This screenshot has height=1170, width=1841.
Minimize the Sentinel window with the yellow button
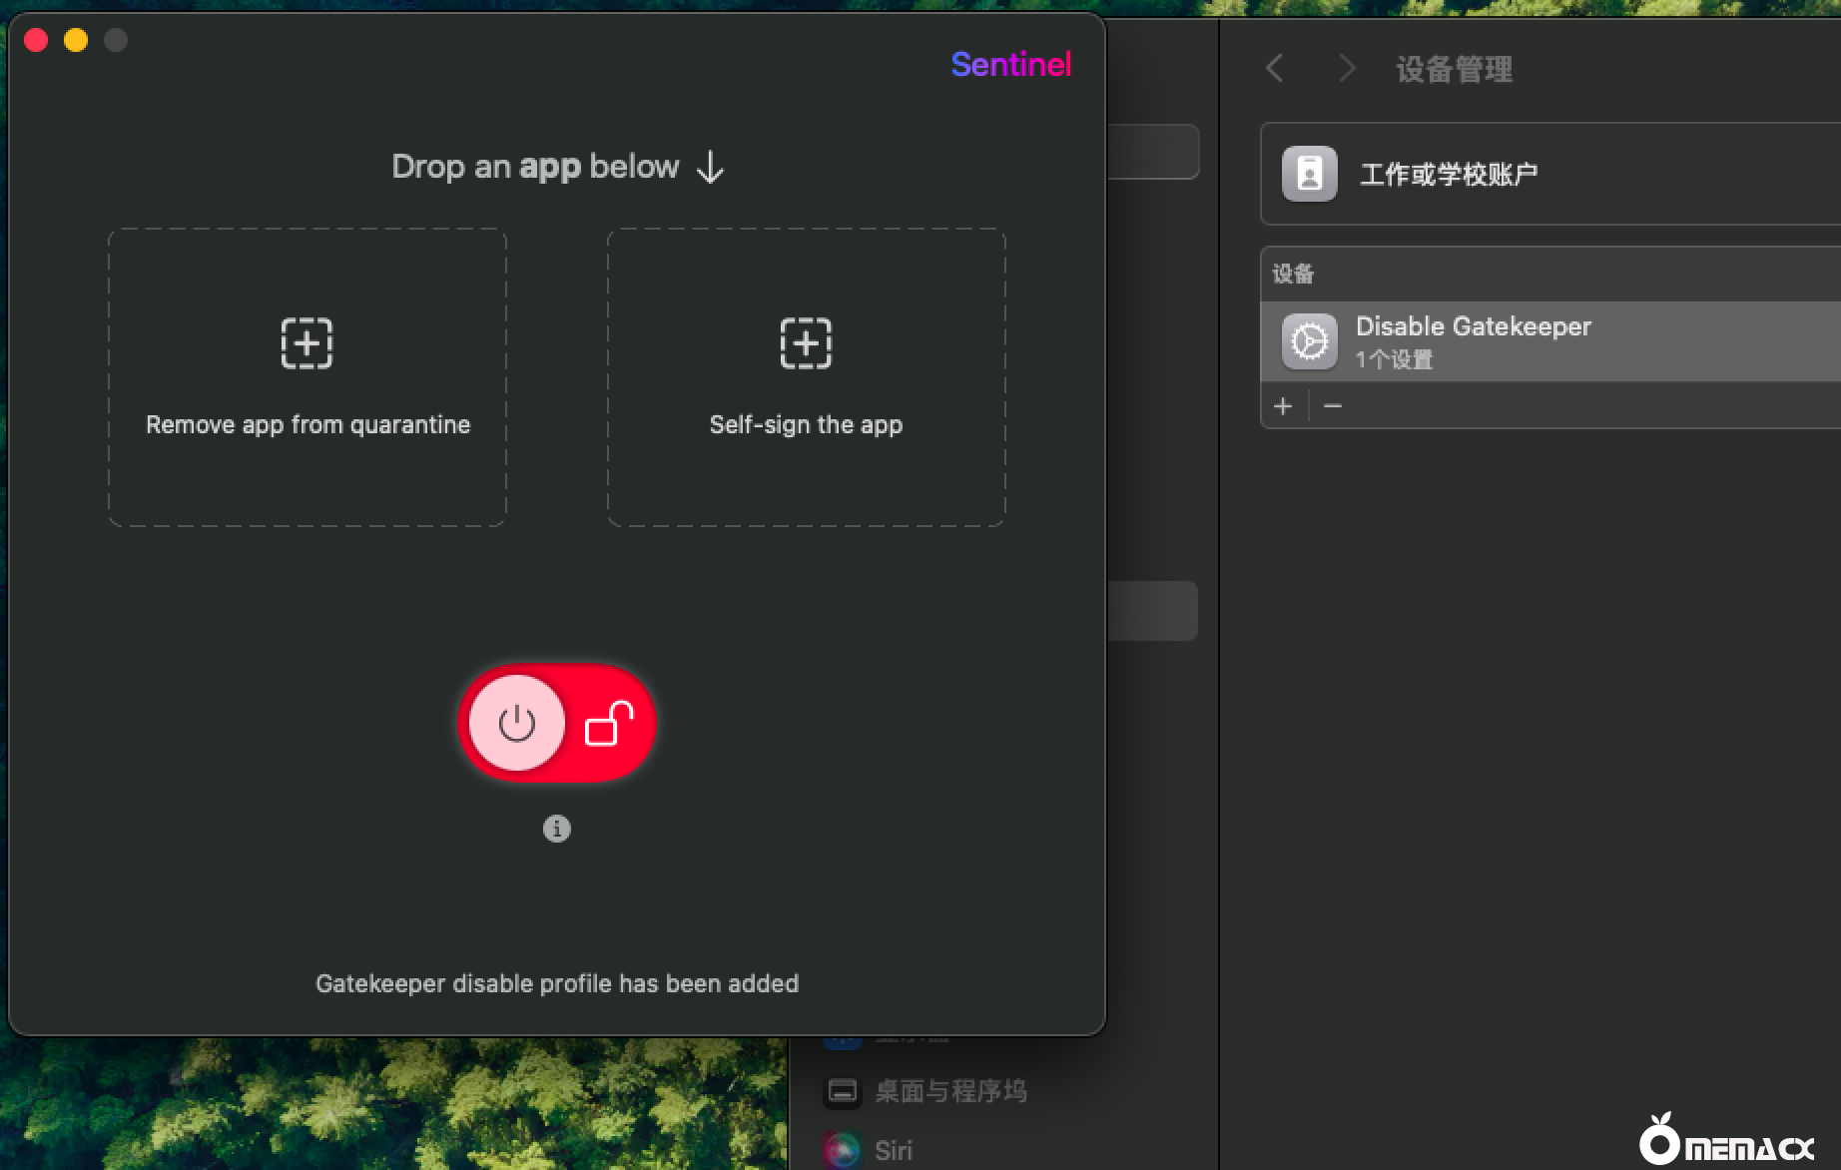coord(76,40)
